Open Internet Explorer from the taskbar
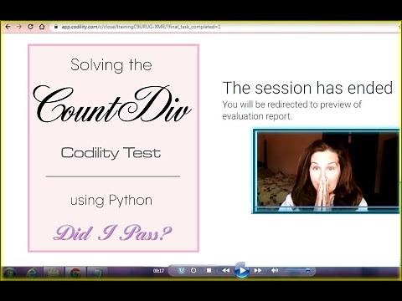Viewport: 402px width, 301px height. 32,273
